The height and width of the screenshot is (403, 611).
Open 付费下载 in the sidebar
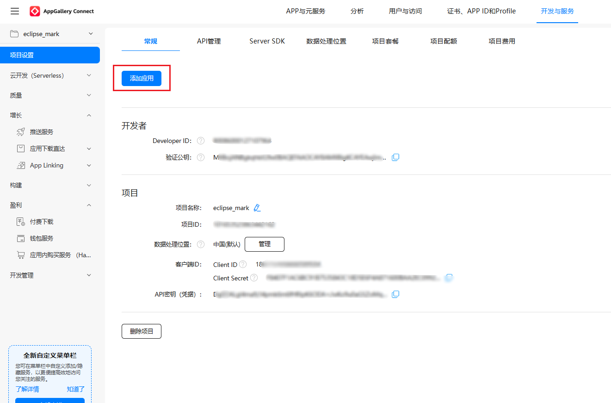coord(42,222)
